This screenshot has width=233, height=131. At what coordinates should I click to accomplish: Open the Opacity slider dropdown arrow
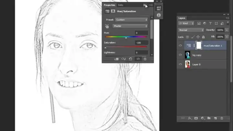(x=227, y=30)
